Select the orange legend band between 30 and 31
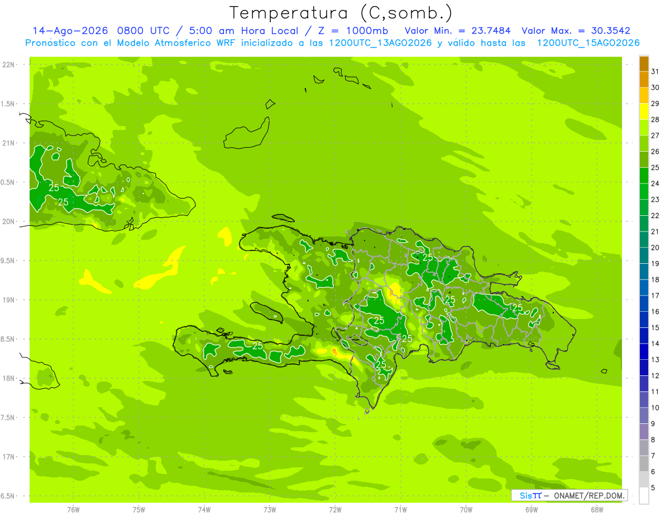The height and width of the screenshot is (517, 670). [x=644, y=80]
